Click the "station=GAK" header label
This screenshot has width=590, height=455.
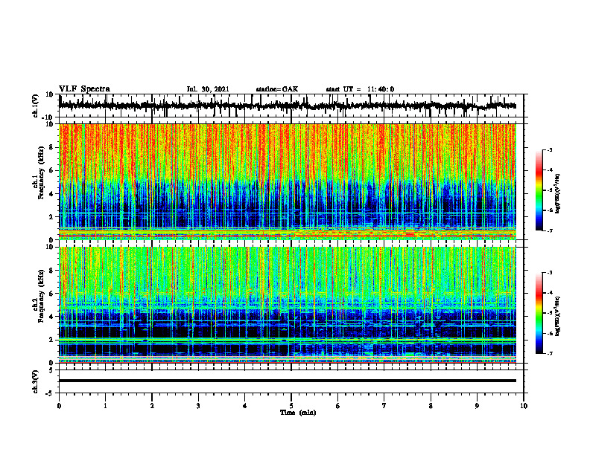tap(277, 89)
